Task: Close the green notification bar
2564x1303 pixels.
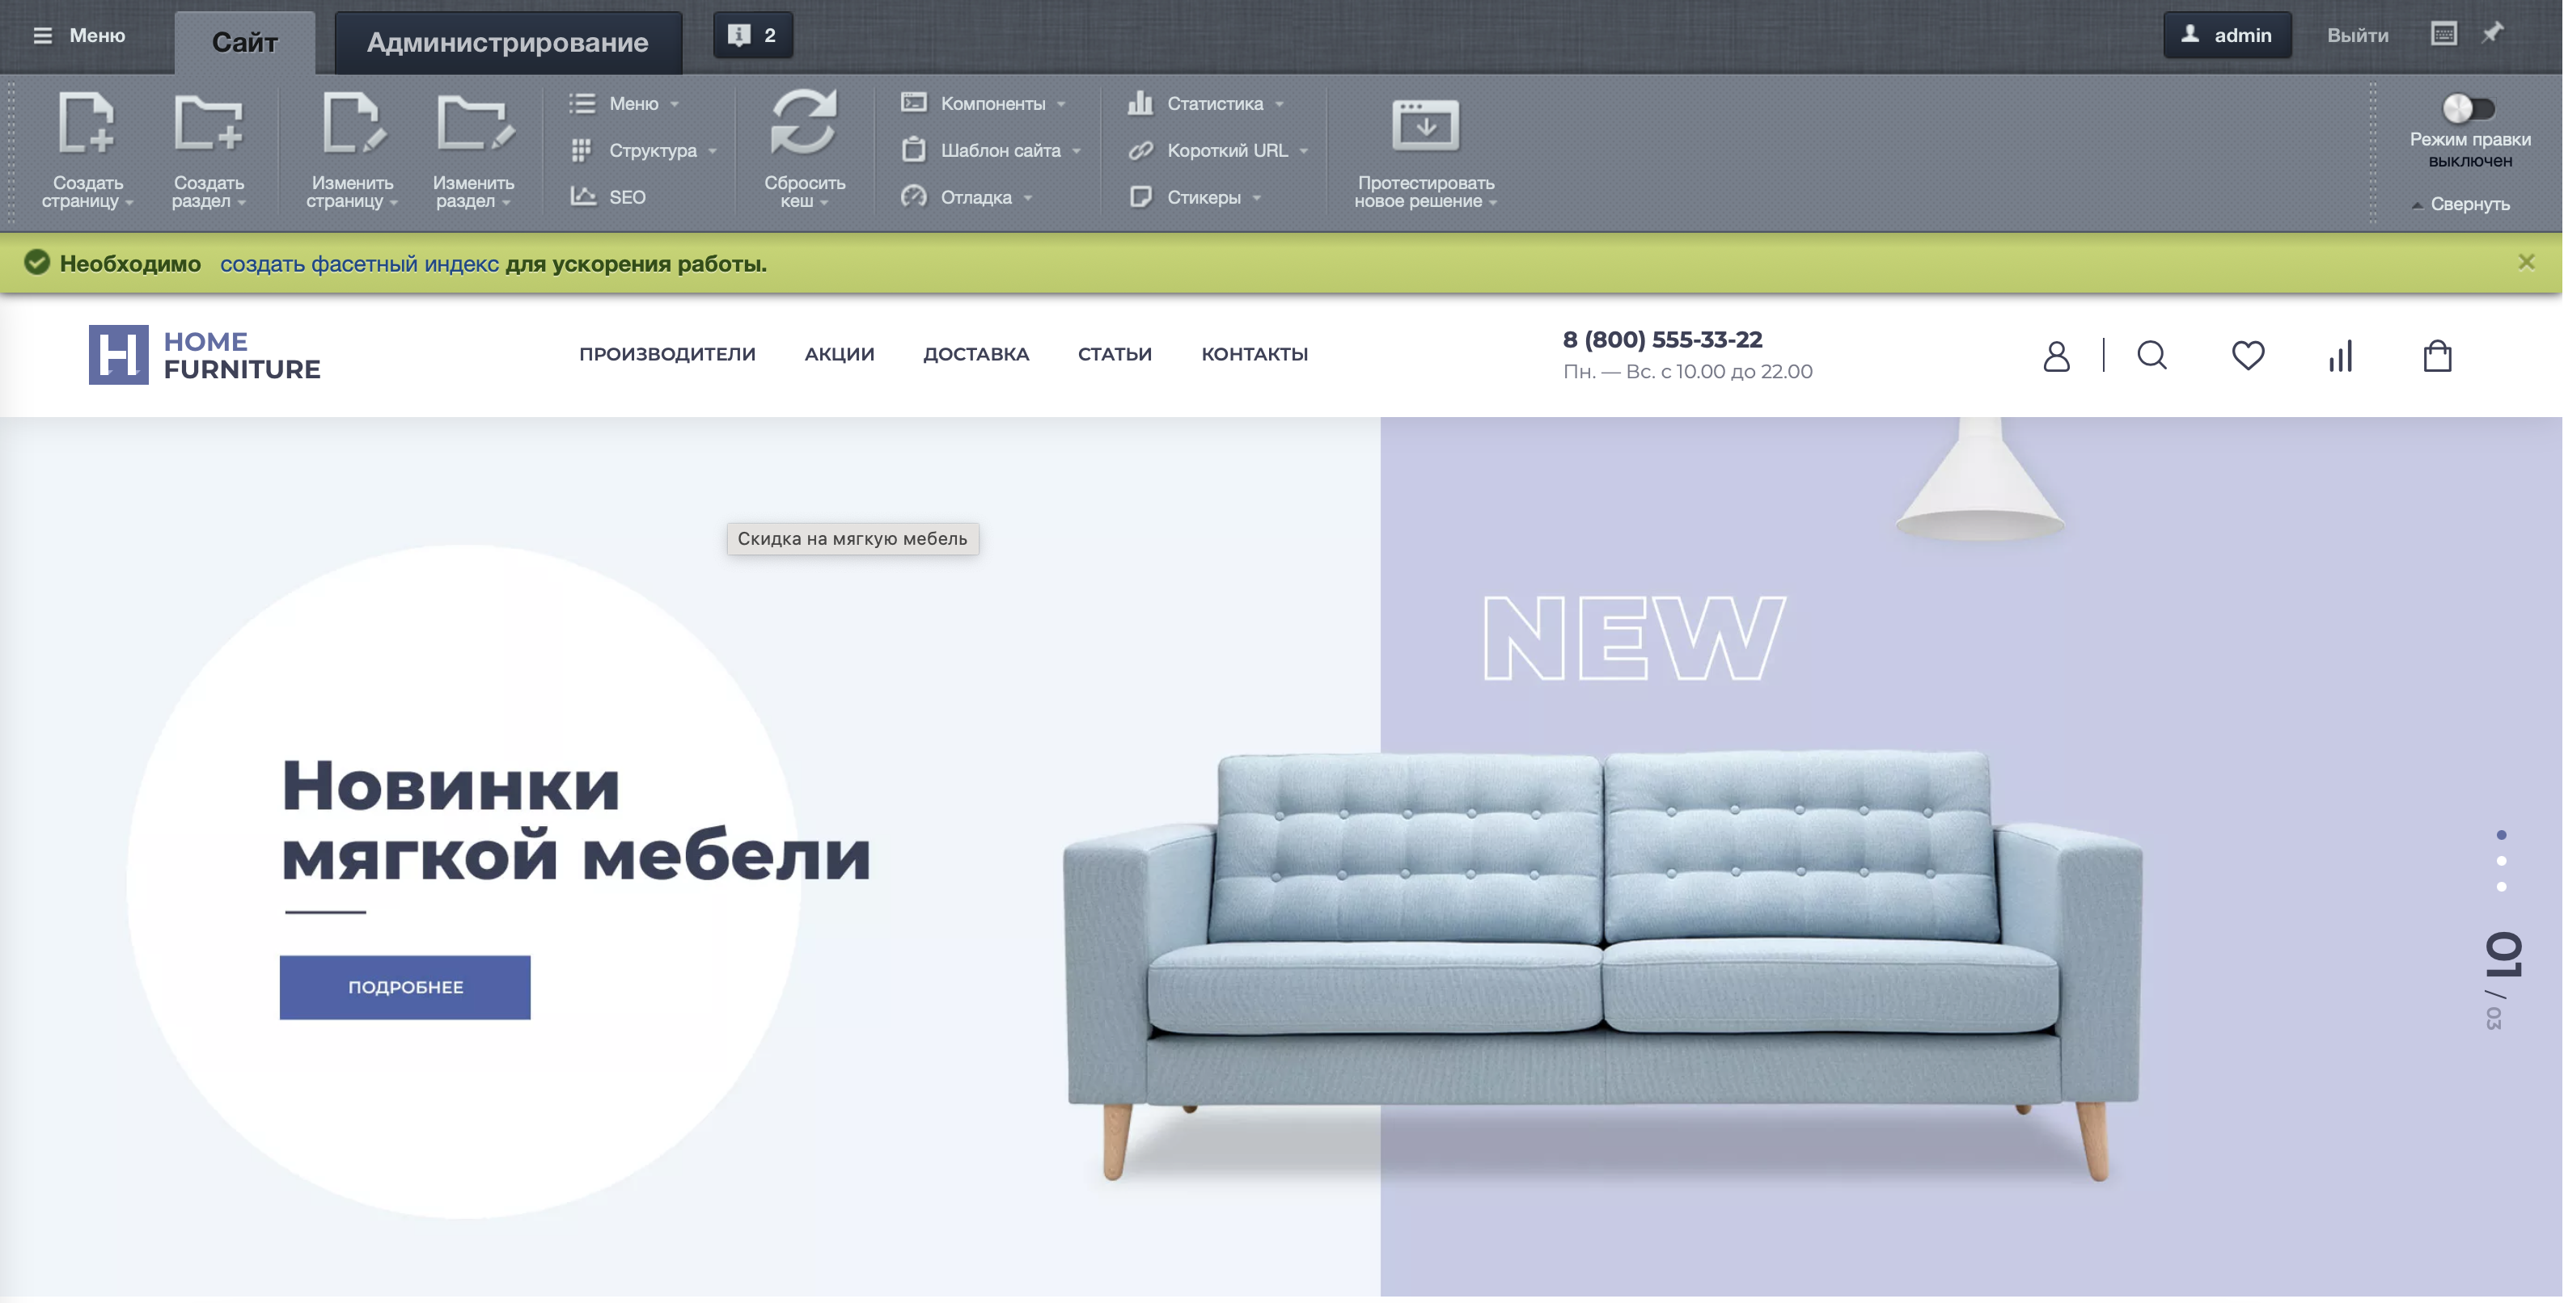Action: coord(2526,262)
